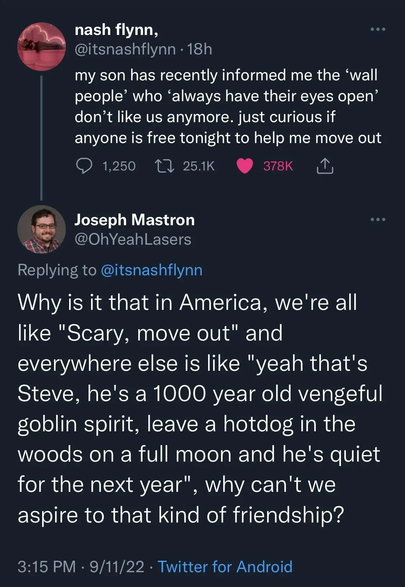
Task: Open nash flynn's pink profile picture
Action: [41, 46]
